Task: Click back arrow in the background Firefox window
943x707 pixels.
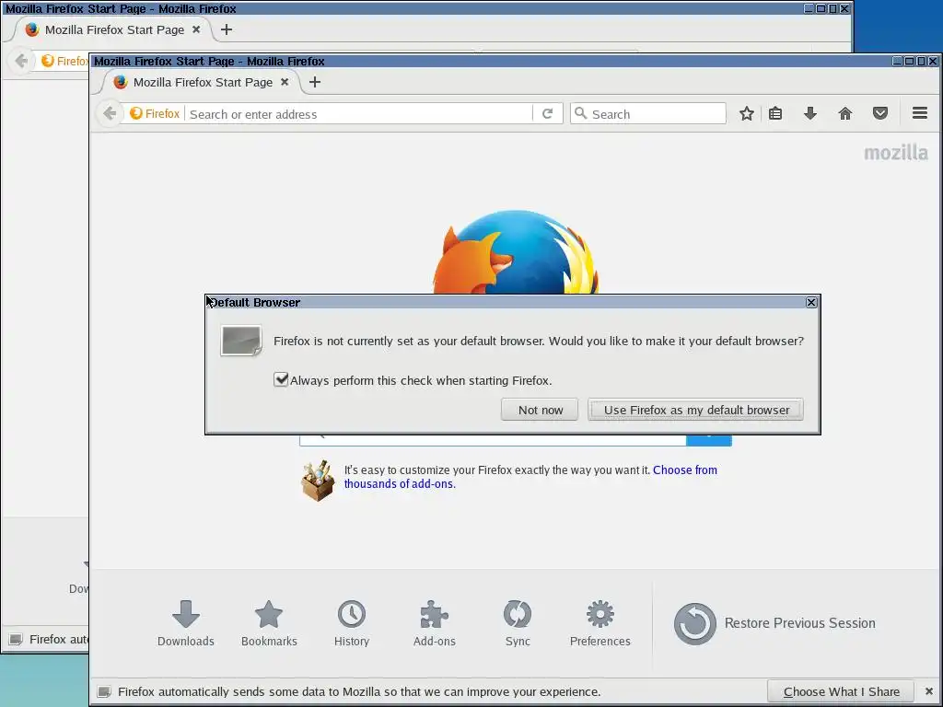Action: (21, 61)
